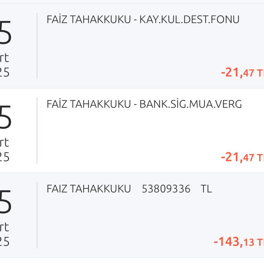Image resolution: width=264 pixels, height=264 pixels.
Task: Click the TL label after 53809336
Action: 206,189
